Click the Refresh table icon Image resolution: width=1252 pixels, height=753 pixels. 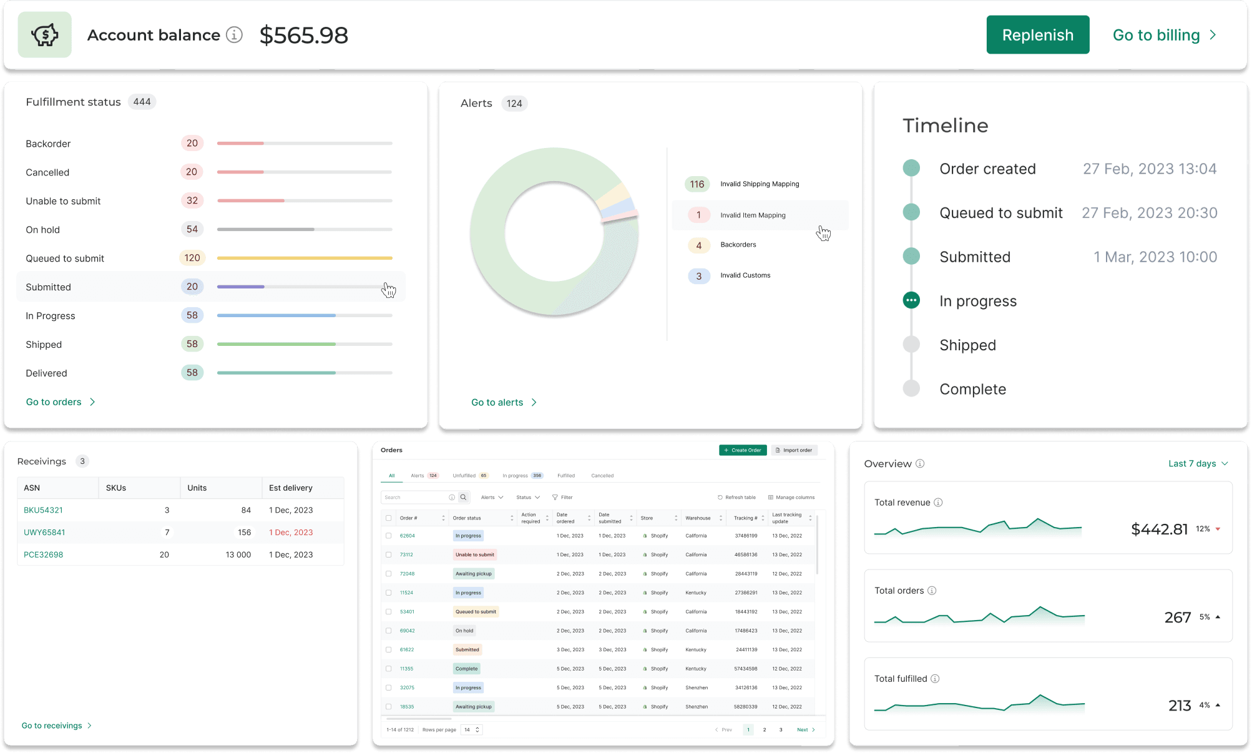[720, 498]
